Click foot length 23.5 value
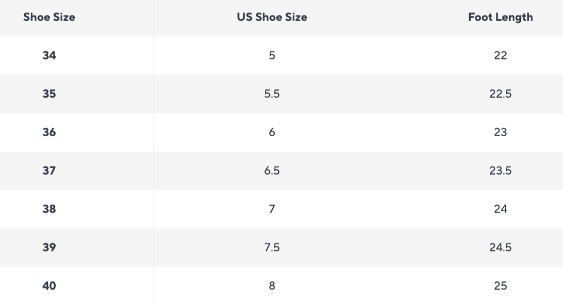The image size is (563, 303). pyautogui.click(x=500, y=170)
